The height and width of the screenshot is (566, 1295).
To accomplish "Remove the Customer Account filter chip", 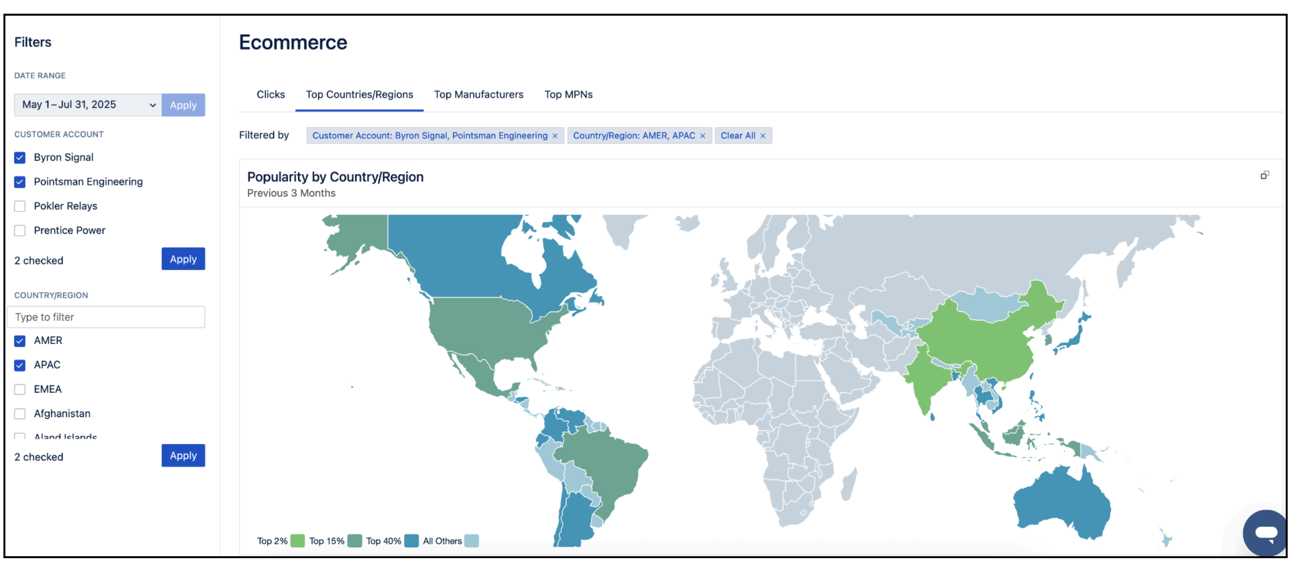I will [x=555, y=136].
